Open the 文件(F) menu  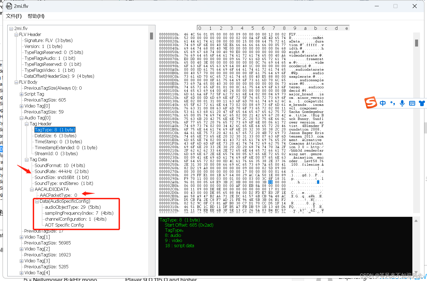point(14,16)
